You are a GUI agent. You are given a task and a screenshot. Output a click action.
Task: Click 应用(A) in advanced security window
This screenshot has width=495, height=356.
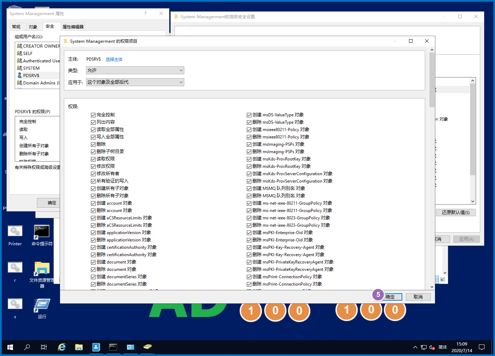coord(466,239)
